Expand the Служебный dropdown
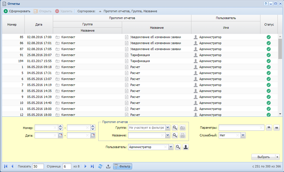 (243, 135)
